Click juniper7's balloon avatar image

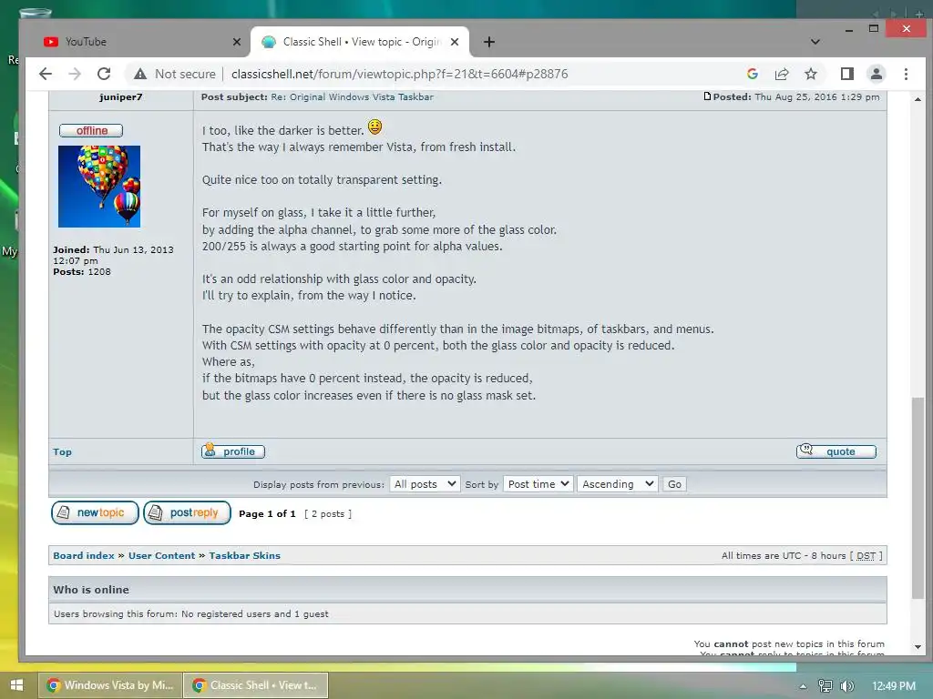(99, 187)
